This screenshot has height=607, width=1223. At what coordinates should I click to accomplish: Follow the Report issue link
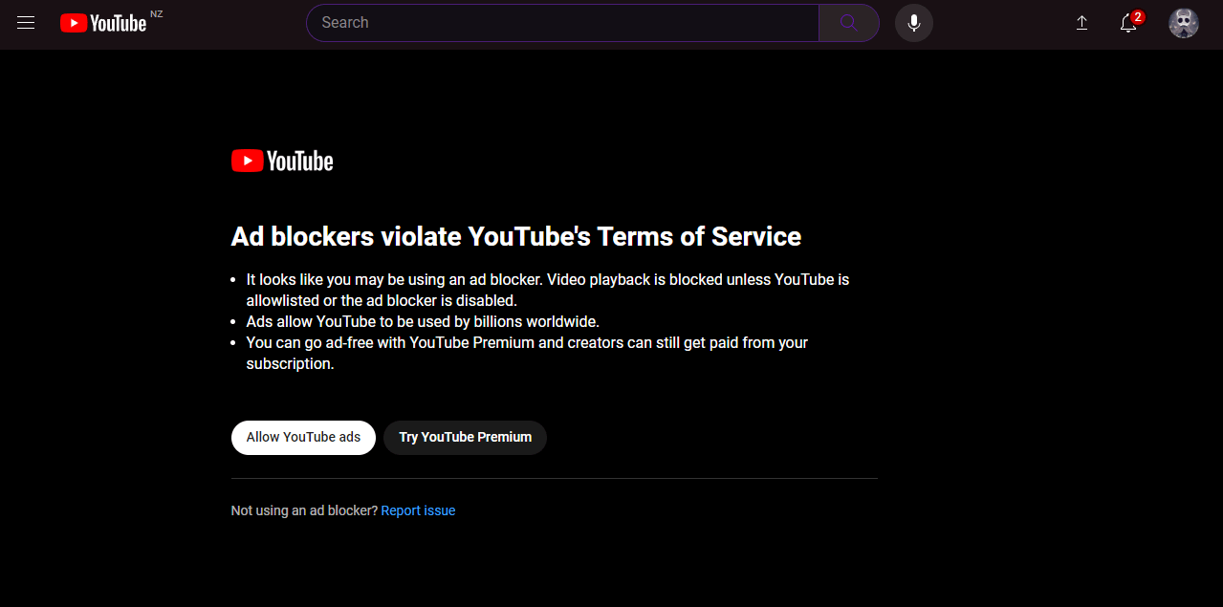point(418,510)
